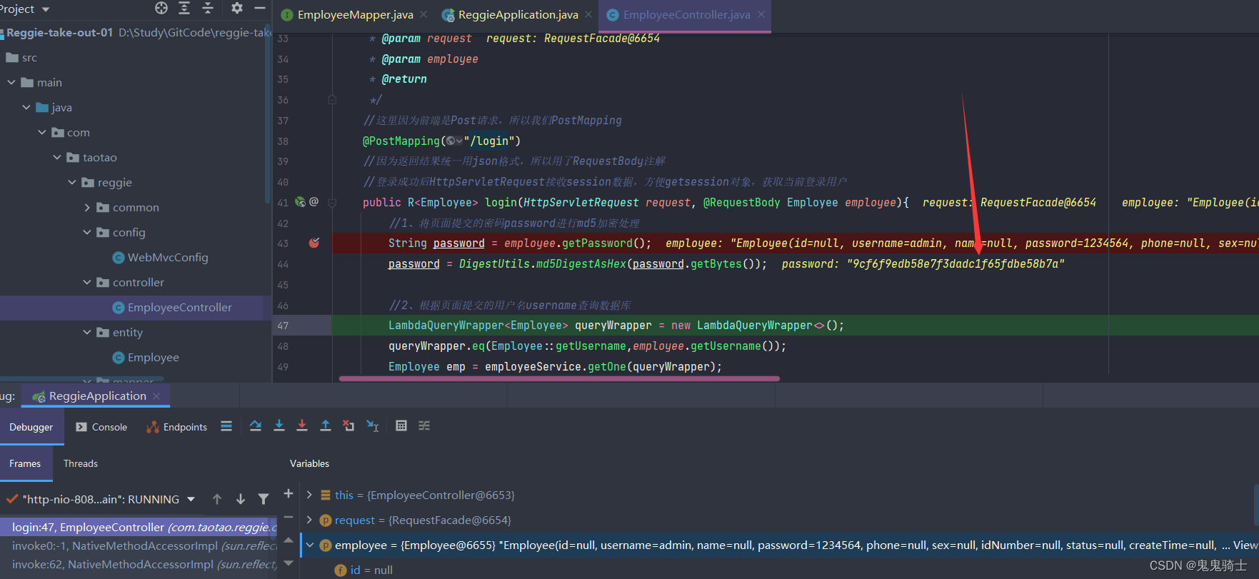Open the Project view dropdown
Viewport: 1259px width, 579px height.
click(x=46, y=9)
